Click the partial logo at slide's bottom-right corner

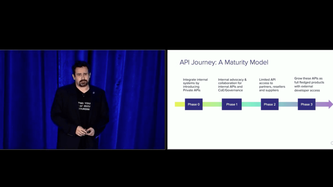tap(331, 143)
